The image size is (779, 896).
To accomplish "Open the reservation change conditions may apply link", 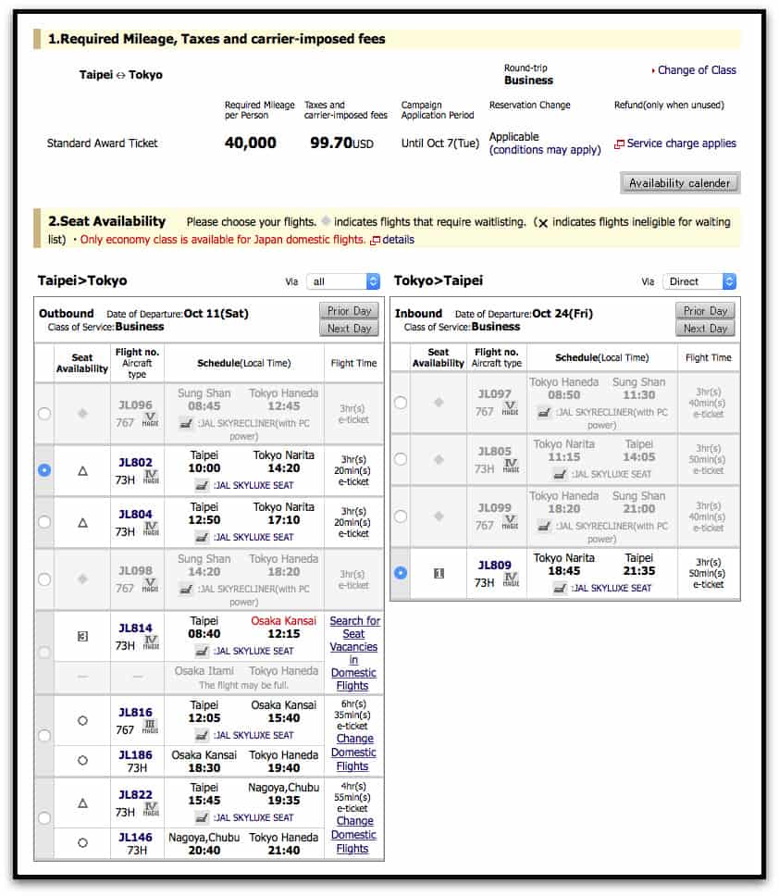I will 545,150.
